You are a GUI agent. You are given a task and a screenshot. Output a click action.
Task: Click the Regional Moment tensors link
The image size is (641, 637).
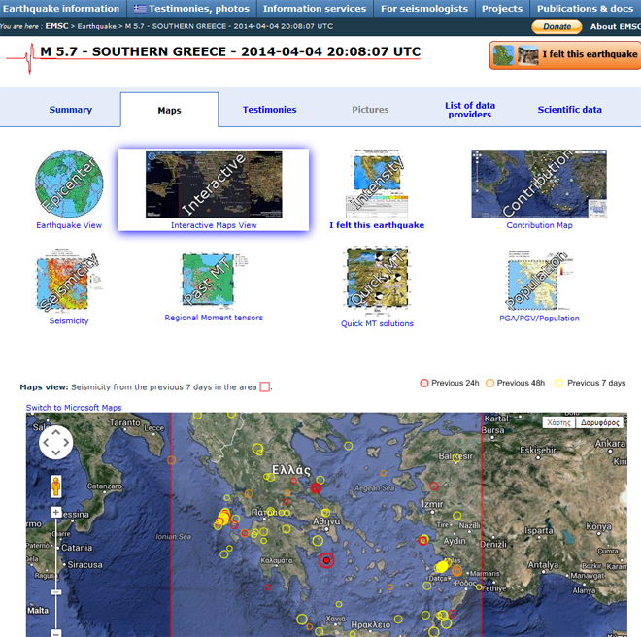[214, 318]
